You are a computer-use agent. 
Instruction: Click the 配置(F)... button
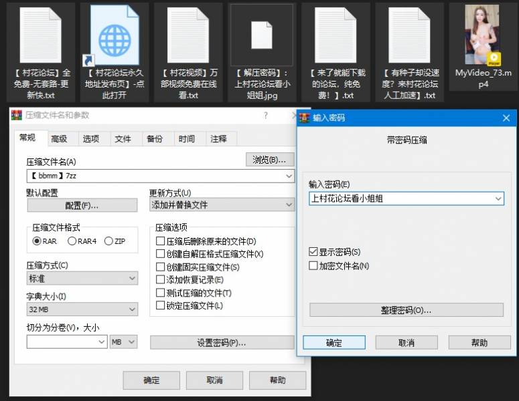82,205
